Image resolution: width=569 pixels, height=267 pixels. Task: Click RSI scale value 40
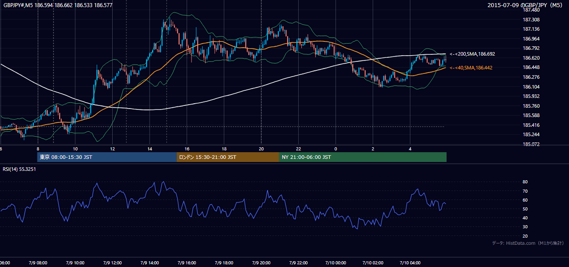(x=525, y=218)
